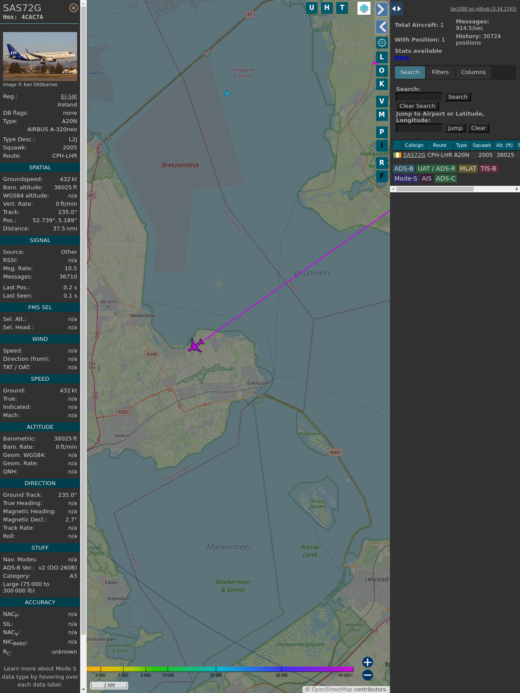Open the map settings gear

coord(382,42)
